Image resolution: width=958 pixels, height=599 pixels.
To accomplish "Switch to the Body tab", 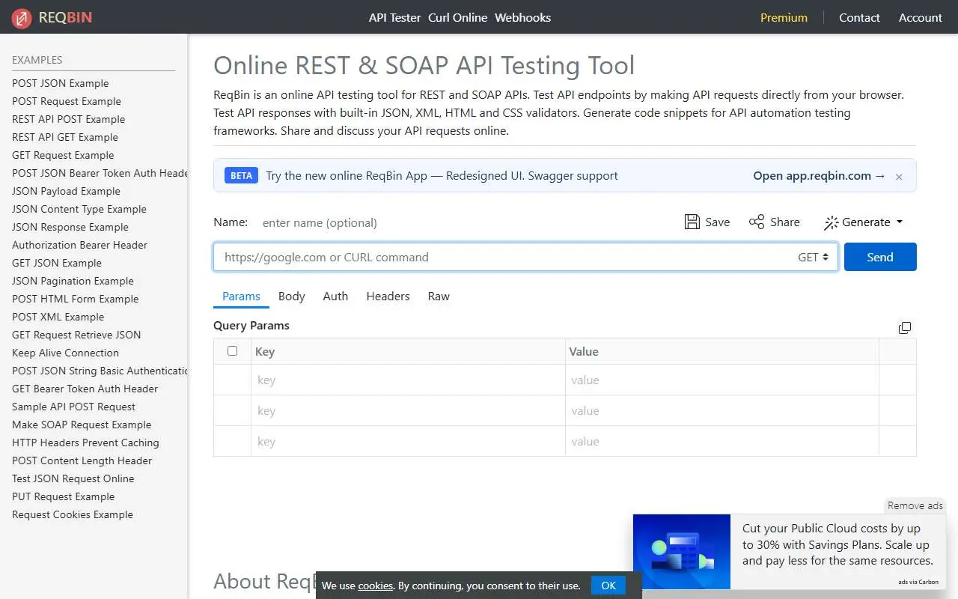I will tap(291, 296).
